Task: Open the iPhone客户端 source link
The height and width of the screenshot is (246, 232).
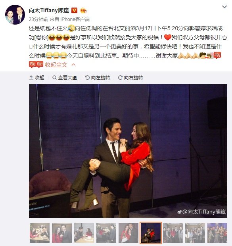Action: point(75,19)
